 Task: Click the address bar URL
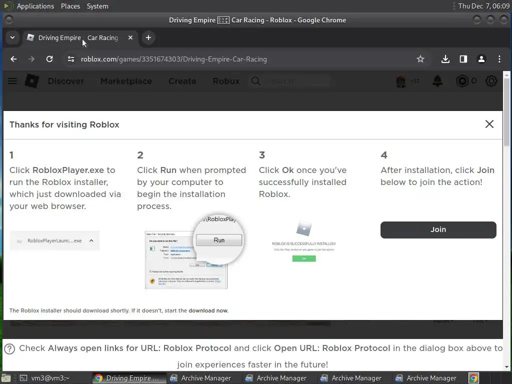(x=173, y=59)
